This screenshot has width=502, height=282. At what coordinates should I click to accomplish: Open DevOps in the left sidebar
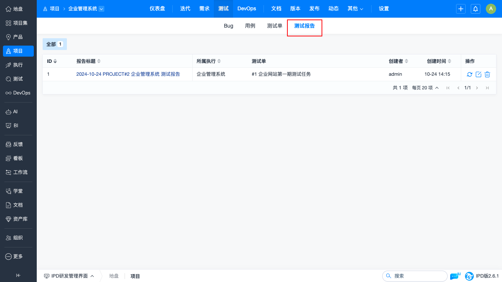coord(18,93)
